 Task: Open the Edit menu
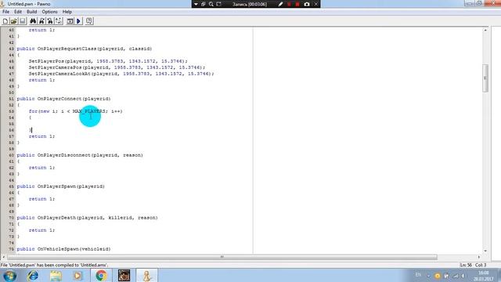point(18,12)
